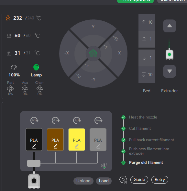Raise bed by 1 with up arrow
This screenshot has width=187, height=191.
click(147, 39)
